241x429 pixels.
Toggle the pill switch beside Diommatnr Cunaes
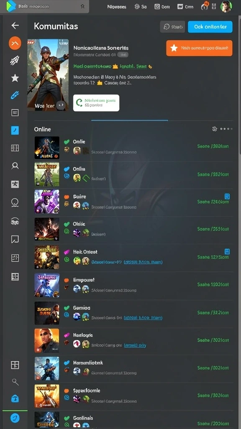pyautogui.click(x=123, y=55)
